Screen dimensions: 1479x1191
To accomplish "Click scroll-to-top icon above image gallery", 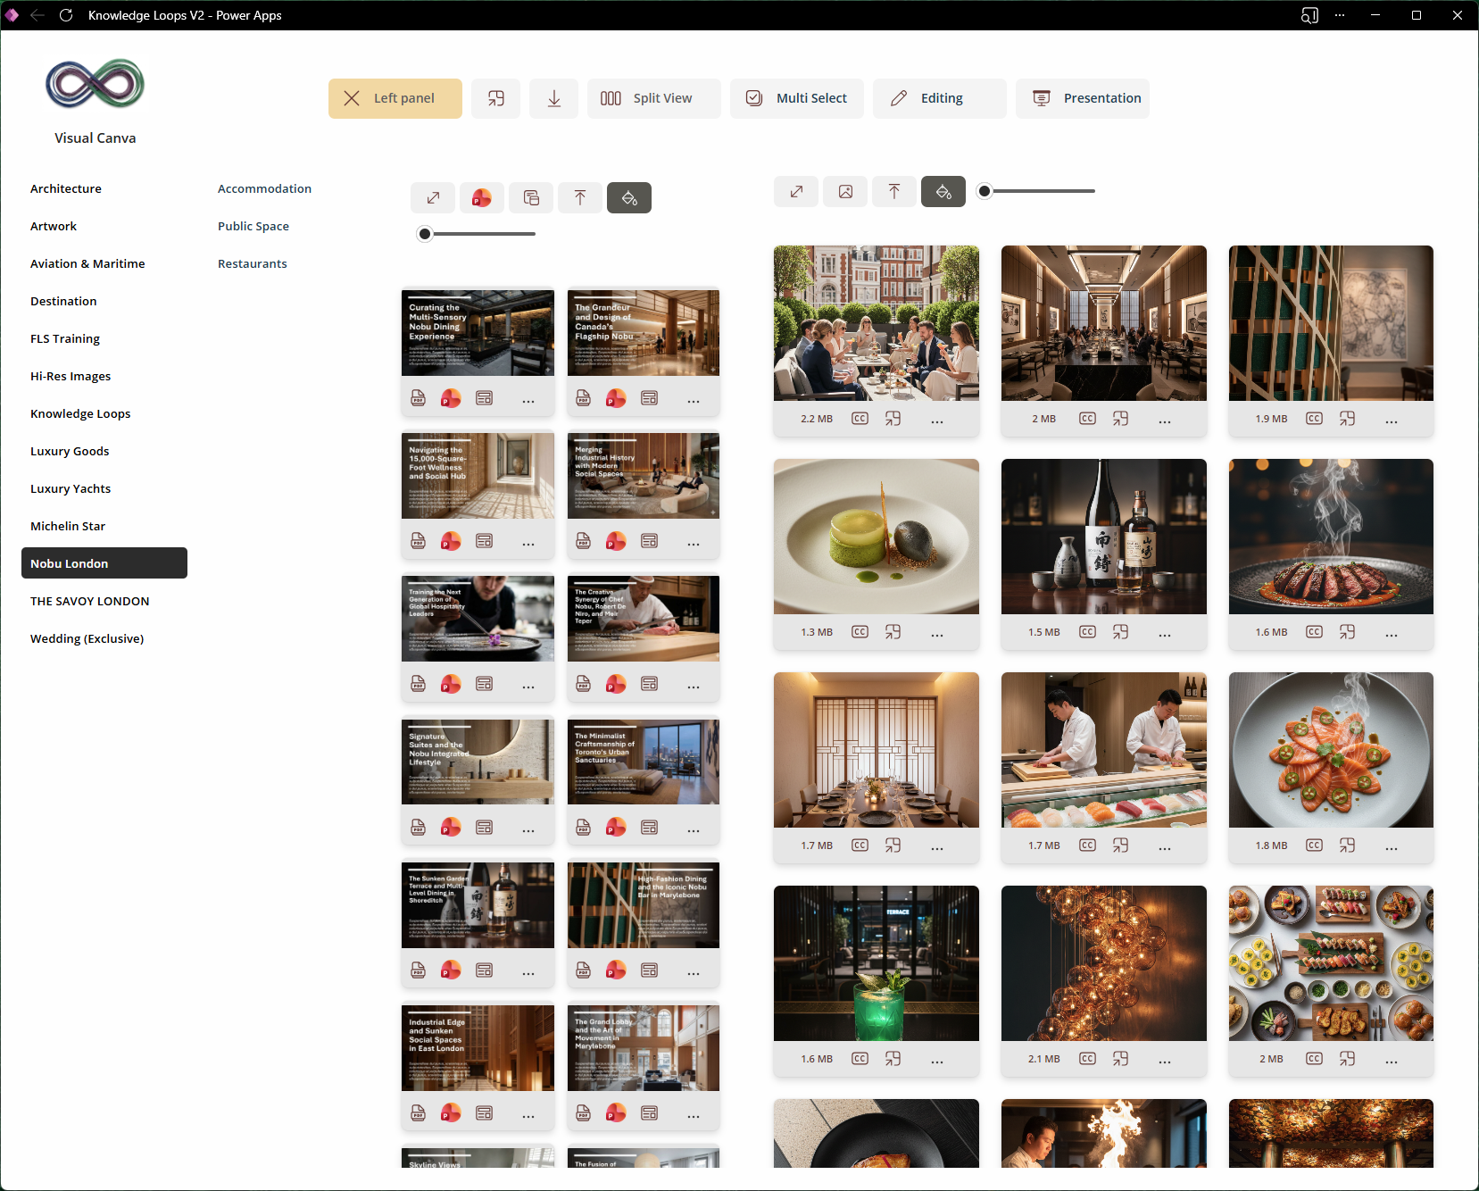I will tap(894, 191).
